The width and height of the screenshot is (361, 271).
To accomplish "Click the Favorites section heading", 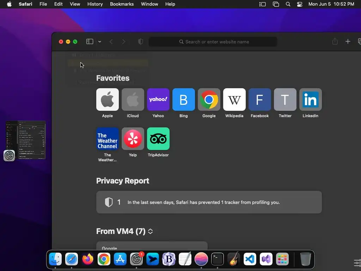I will pyautogui.click(x=113, y=78).
